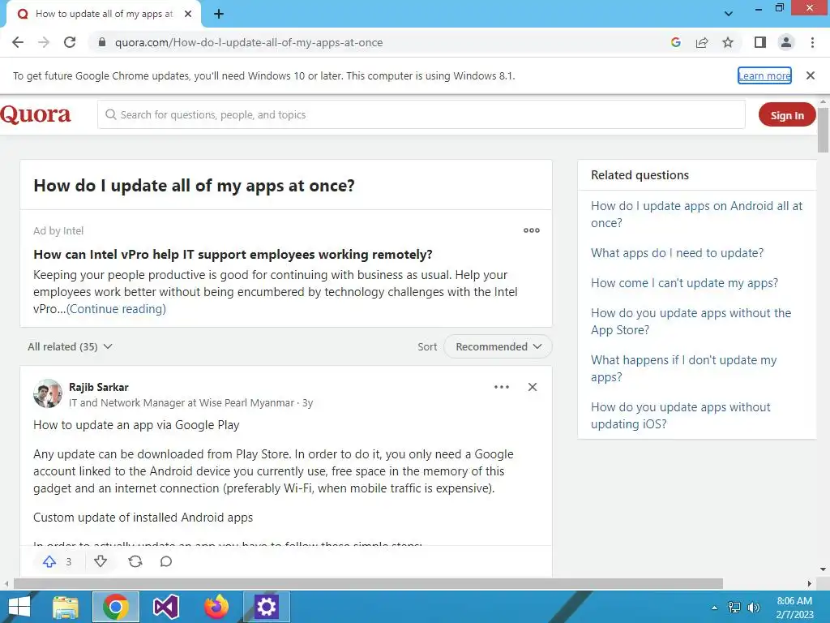The height and width of the screenshot is (623, 830).
Task: Open 'How do I update apps on Android' question
Action: [x=696, y=214]
